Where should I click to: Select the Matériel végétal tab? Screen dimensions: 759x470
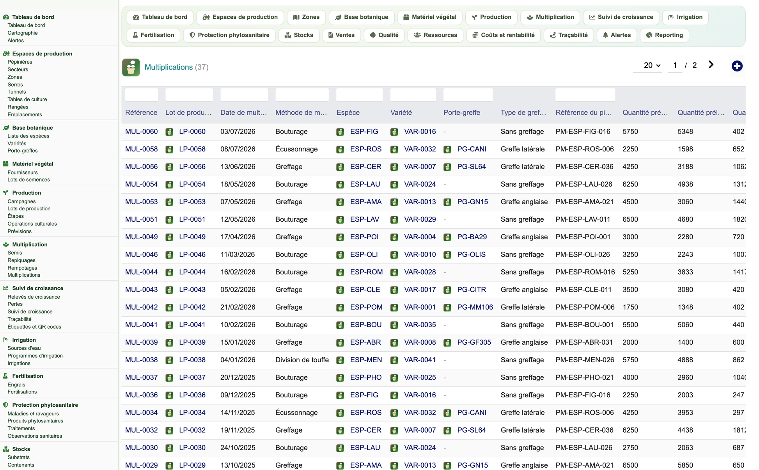pos(430,17)
